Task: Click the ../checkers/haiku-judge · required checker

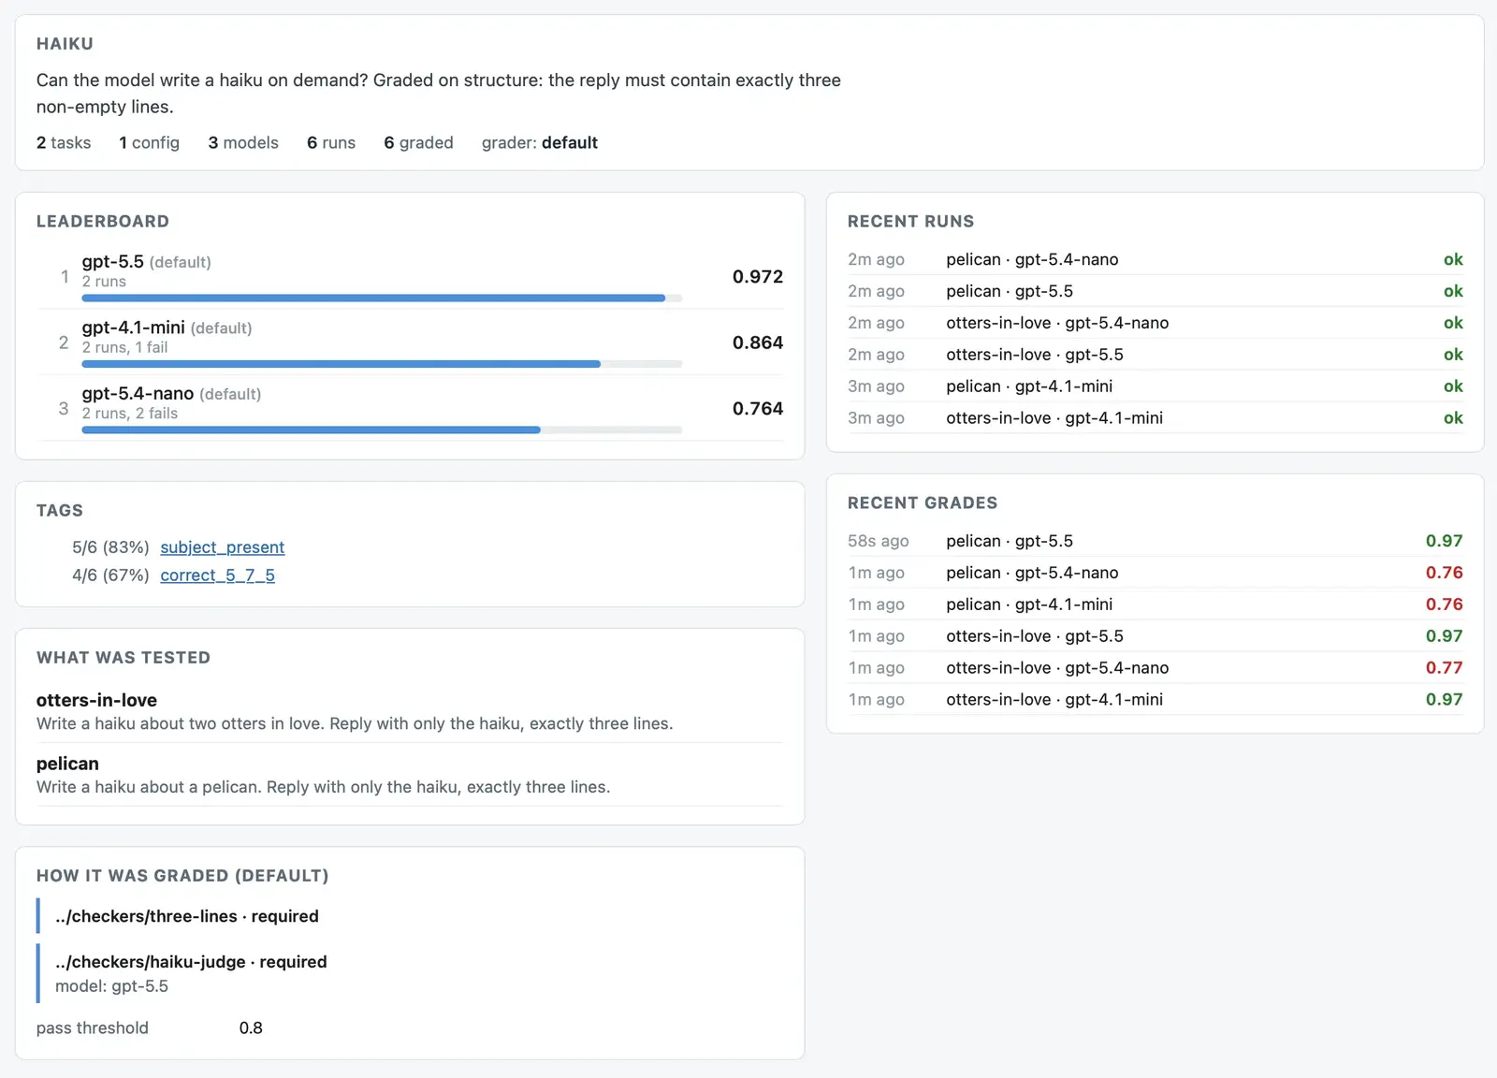Action: tap(191, 962)
